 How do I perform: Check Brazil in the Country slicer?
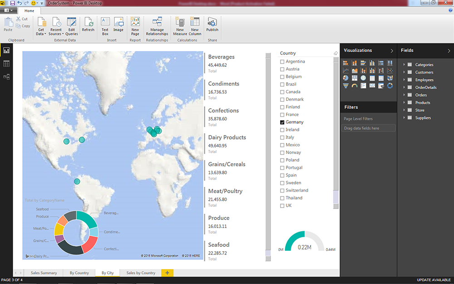coord(282,85)
